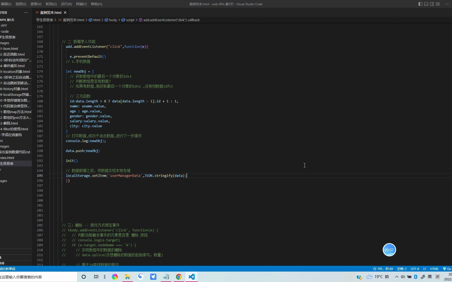Viewport: 452px width, 282px height.
Task: Toggle the primary side bar layout icon
Action: coord(420,4)
